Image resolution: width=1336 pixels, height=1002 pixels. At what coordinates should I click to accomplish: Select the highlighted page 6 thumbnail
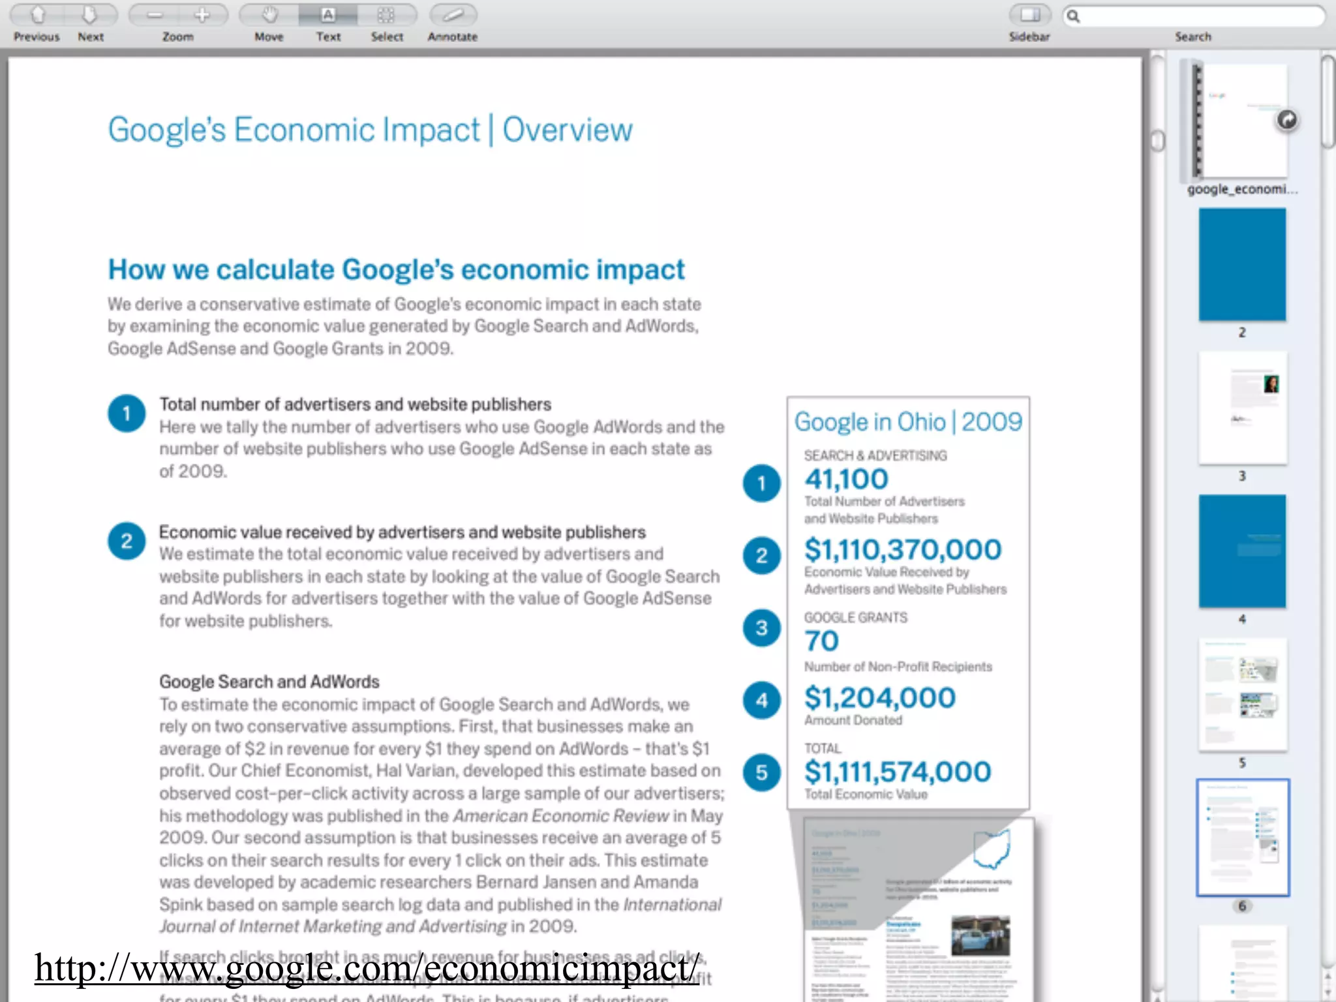pyautogui.click(x=1242, y=838)
